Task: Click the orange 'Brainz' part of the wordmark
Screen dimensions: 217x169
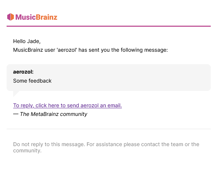Action: click(x=47, y=17)
